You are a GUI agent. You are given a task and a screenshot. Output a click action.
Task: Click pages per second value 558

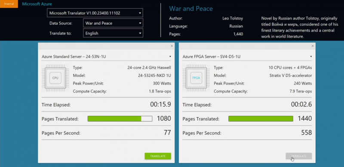tap(307, 132)
